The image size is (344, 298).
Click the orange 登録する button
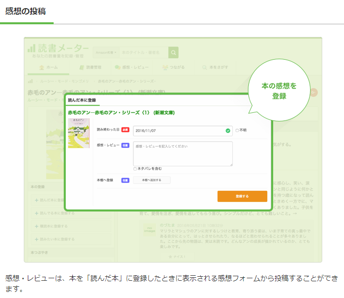tap(242, 196)
